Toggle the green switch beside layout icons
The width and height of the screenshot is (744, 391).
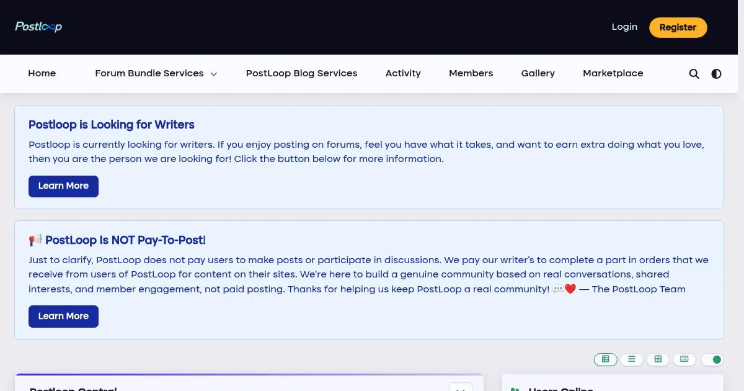click(712, 359)
